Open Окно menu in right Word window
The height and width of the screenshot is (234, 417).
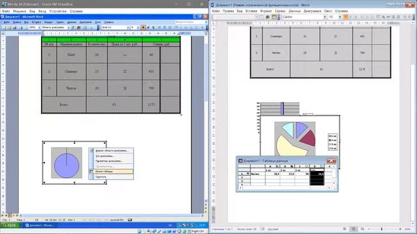coord(328,11)
